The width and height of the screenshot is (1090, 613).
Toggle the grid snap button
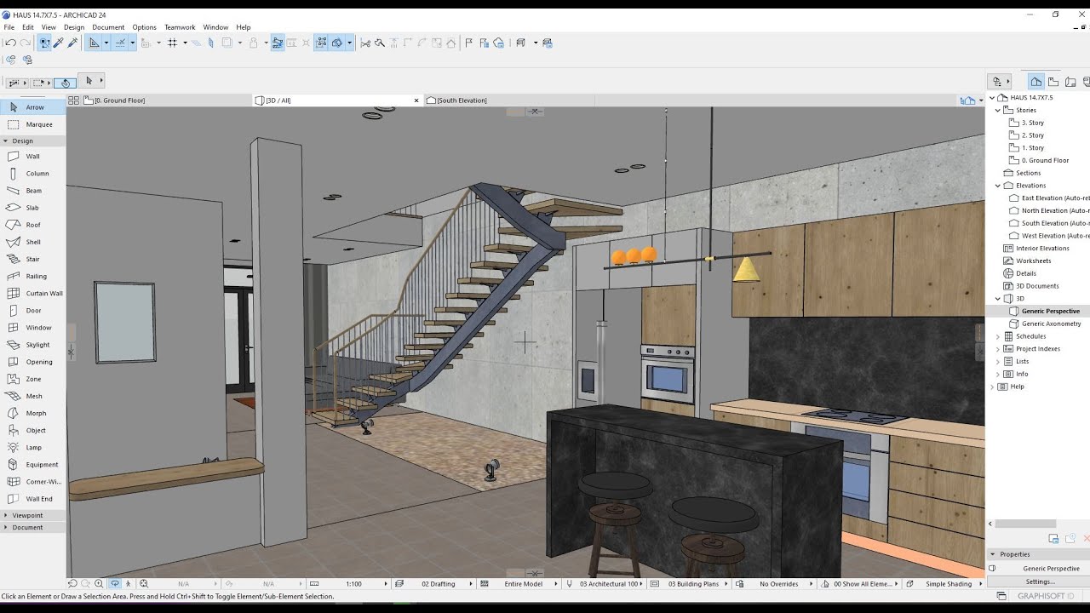point(172,43)
